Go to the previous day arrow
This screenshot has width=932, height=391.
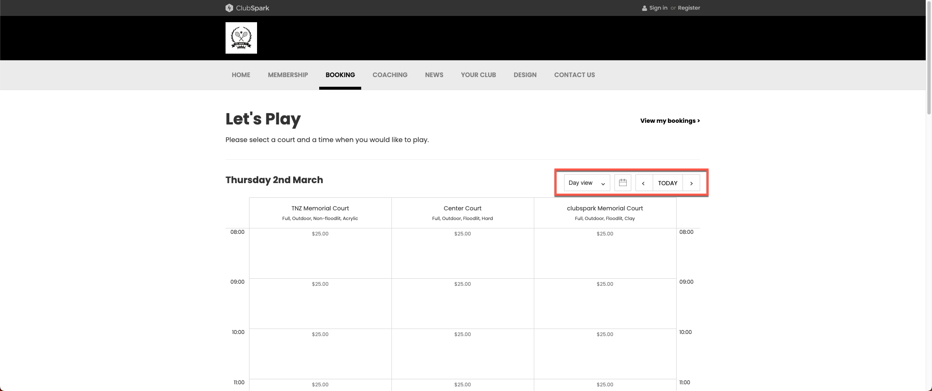point(643,183)
